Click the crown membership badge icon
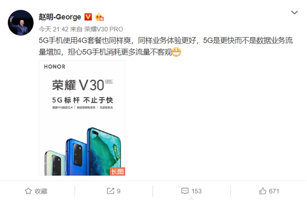This screenshot has width=307, height=200. point(99,17)
